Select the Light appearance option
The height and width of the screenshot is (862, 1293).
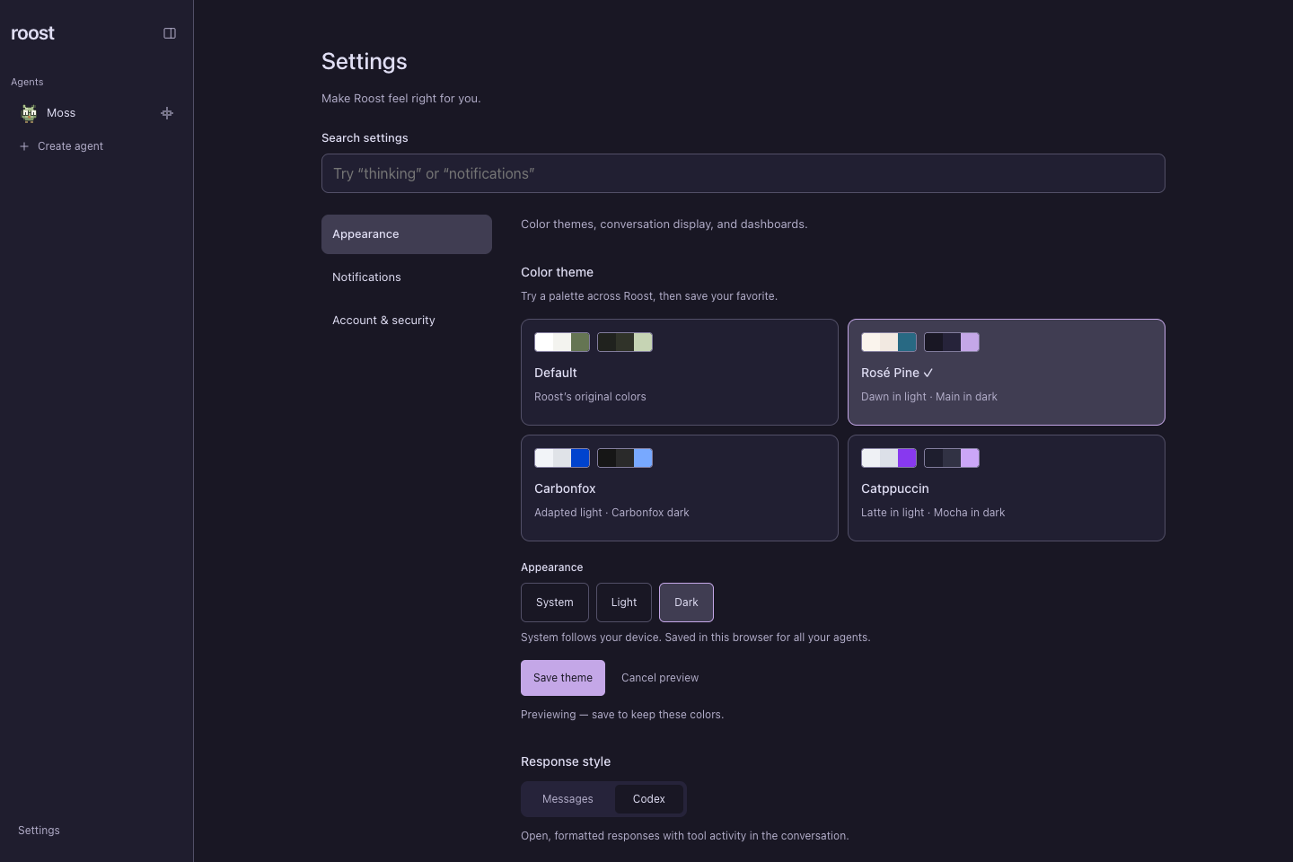click(x=624, y=603)
